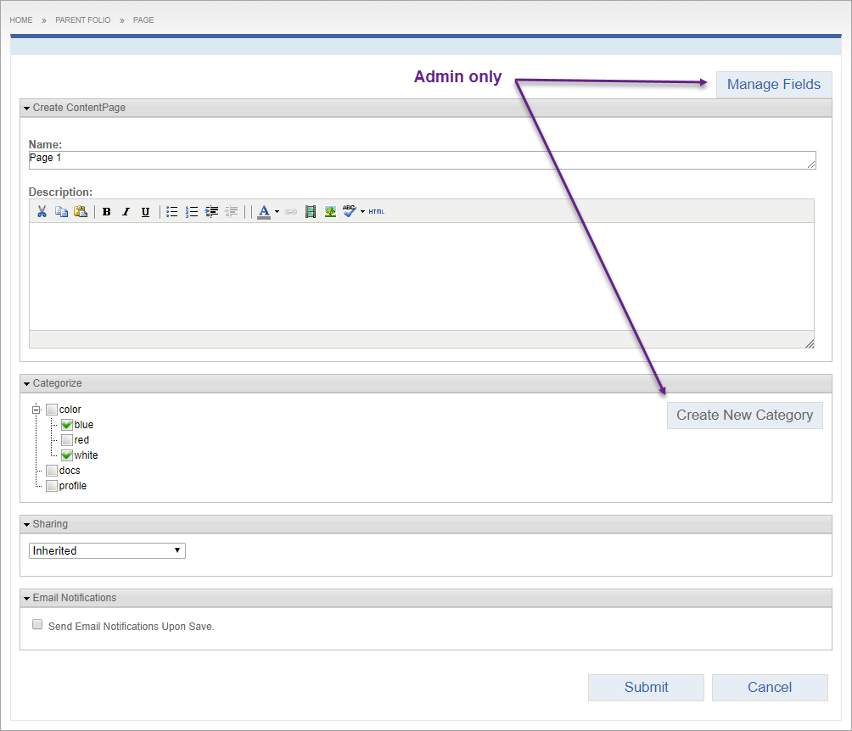
Task: Click the Copy icon in editor toolbar
Action: (61, 211)
